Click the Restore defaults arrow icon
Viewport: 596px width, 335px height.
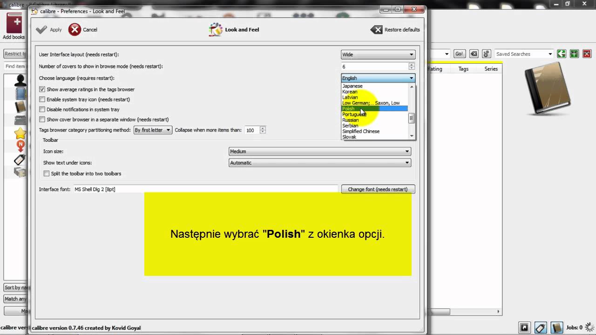coord(376,29)
